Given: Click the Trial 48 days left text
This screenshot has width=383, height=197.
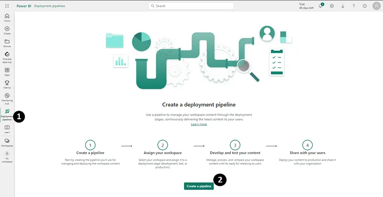Looking at the screenshot, I should coord(306,6).
